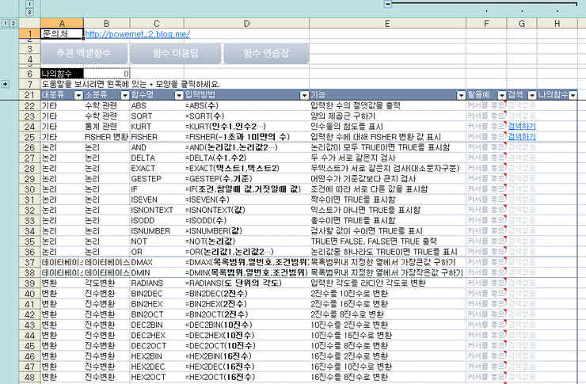Select cell A1 containing 문의처
This screenshot has width=586, height=384.
pos(62,33)
